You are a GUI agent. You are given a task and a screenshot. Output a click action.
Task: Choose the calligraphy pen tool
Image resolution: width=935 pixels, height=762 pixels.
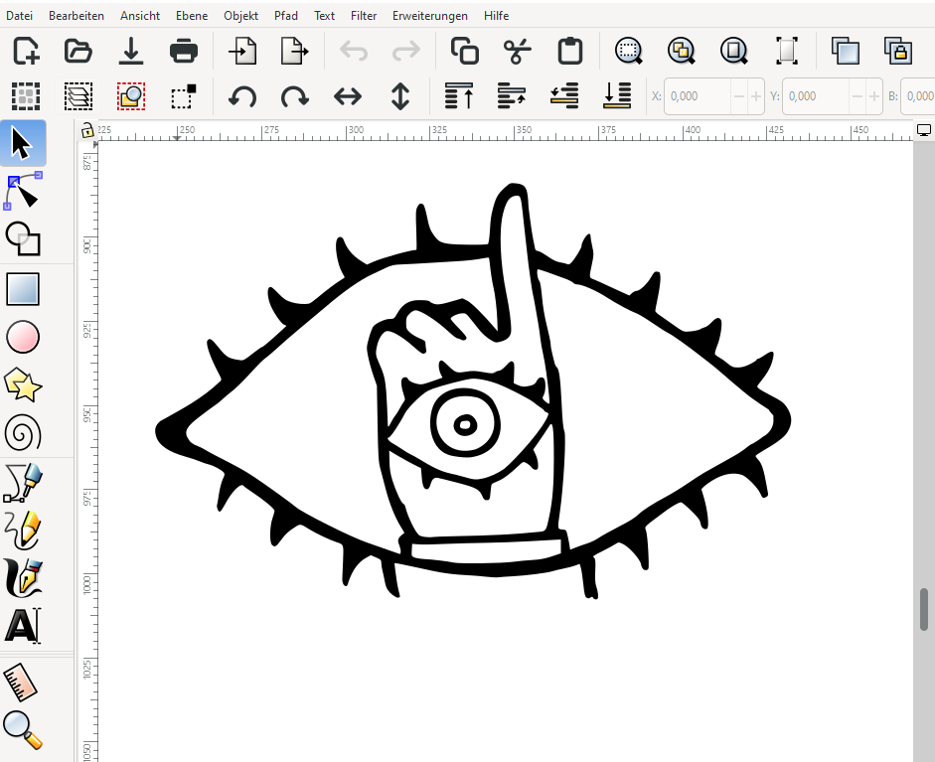coord(22,577)
